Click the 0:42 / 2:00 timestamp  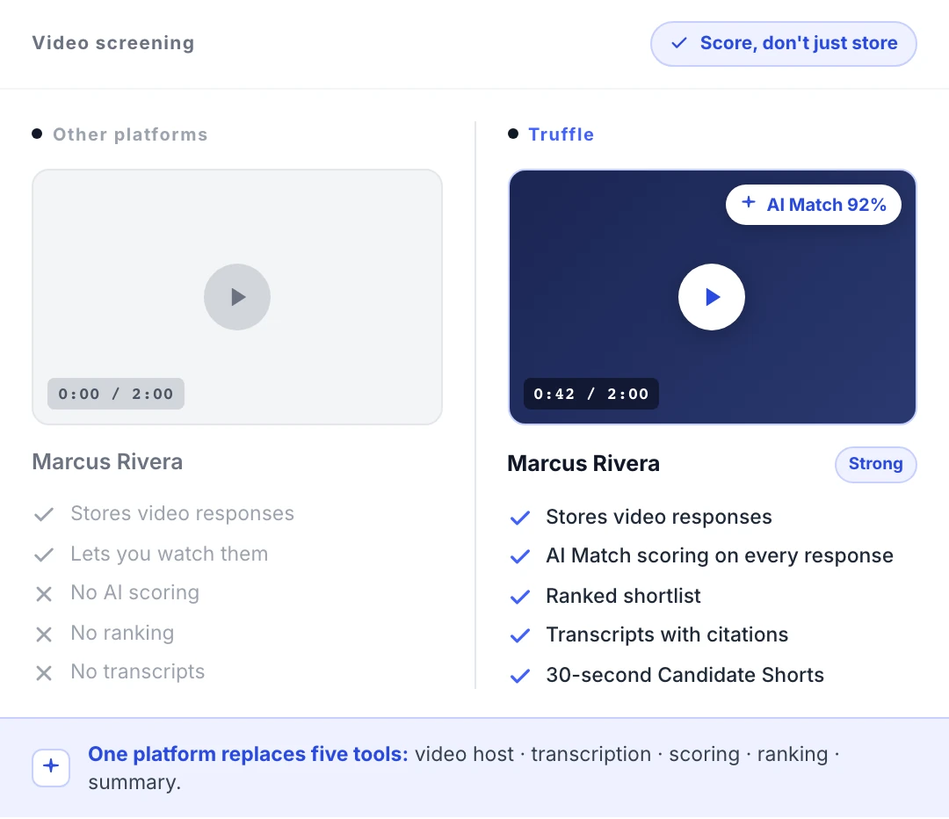(590, 394)
